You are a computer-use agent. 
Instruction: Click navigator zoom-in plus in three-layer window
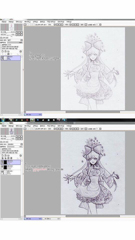[19, 136]
